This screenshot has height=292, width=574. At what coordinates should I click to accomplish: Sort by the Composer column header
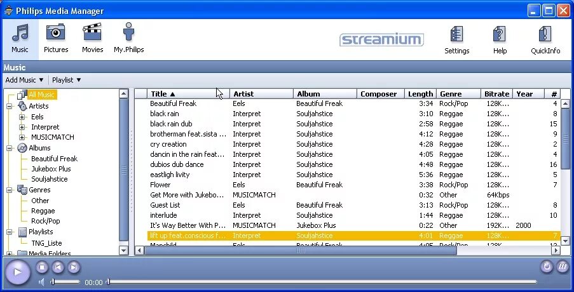(381, 94)
